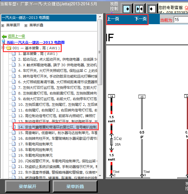The image size is (188, 194).
Task: Click the 当前车型 vehicle model text
Action: pyautogui.click(x=49, y=4)
